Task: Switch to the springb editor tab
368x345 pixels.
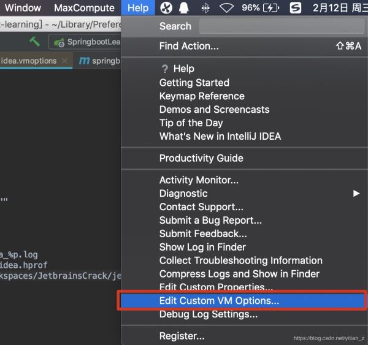Action: coord(98,61)
